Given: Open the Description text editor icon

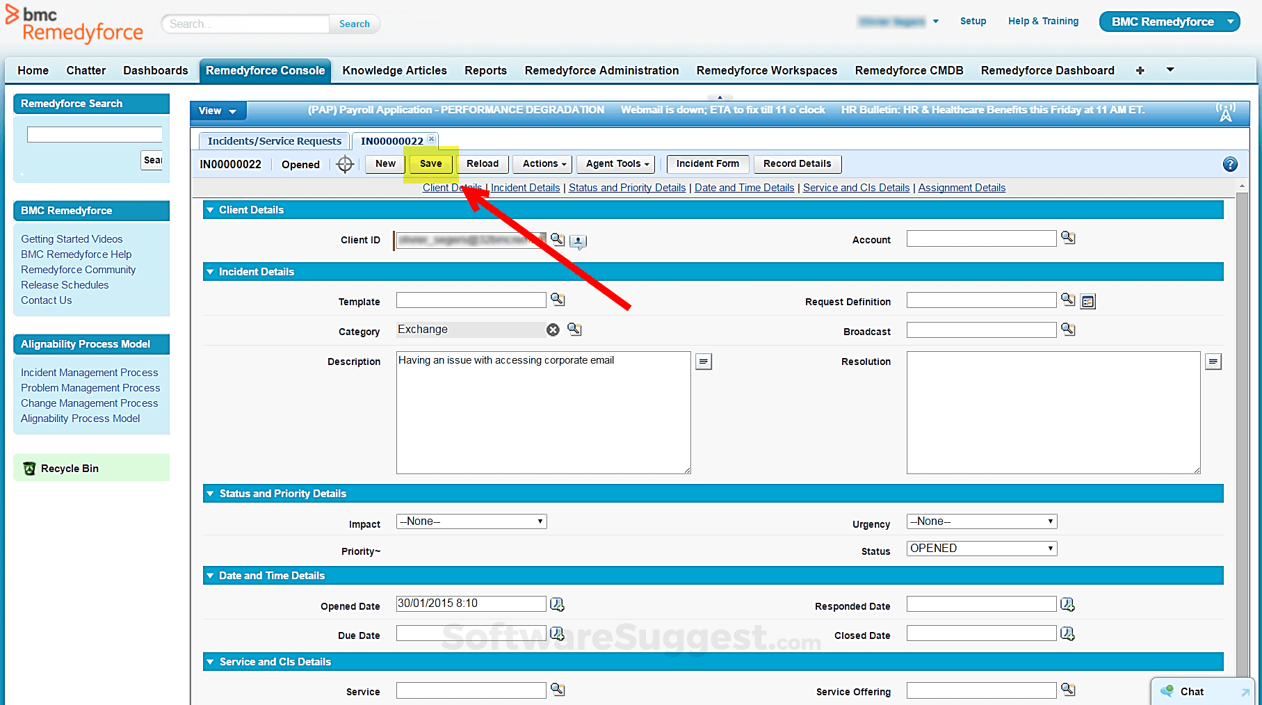Looking at the screenshot, I should pos(704,362).
